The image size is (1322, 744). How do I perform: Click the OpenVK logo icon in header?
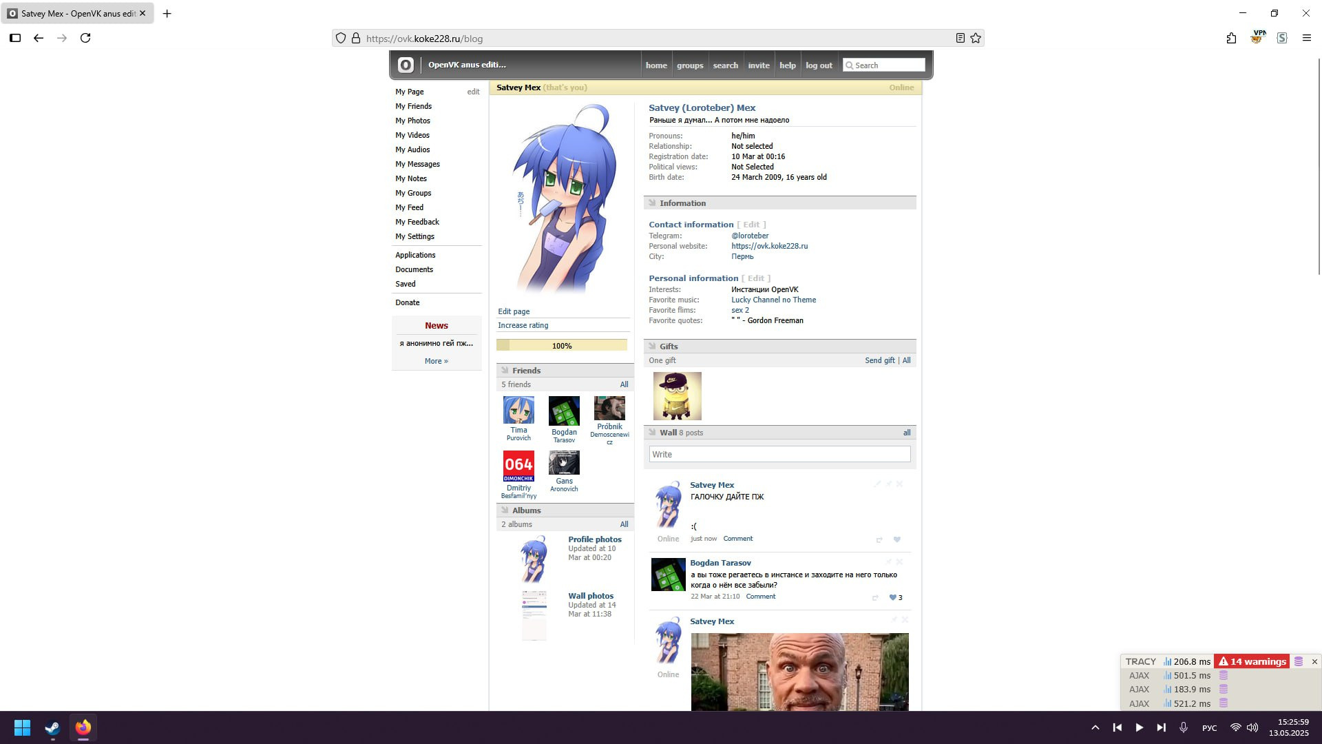406,65
